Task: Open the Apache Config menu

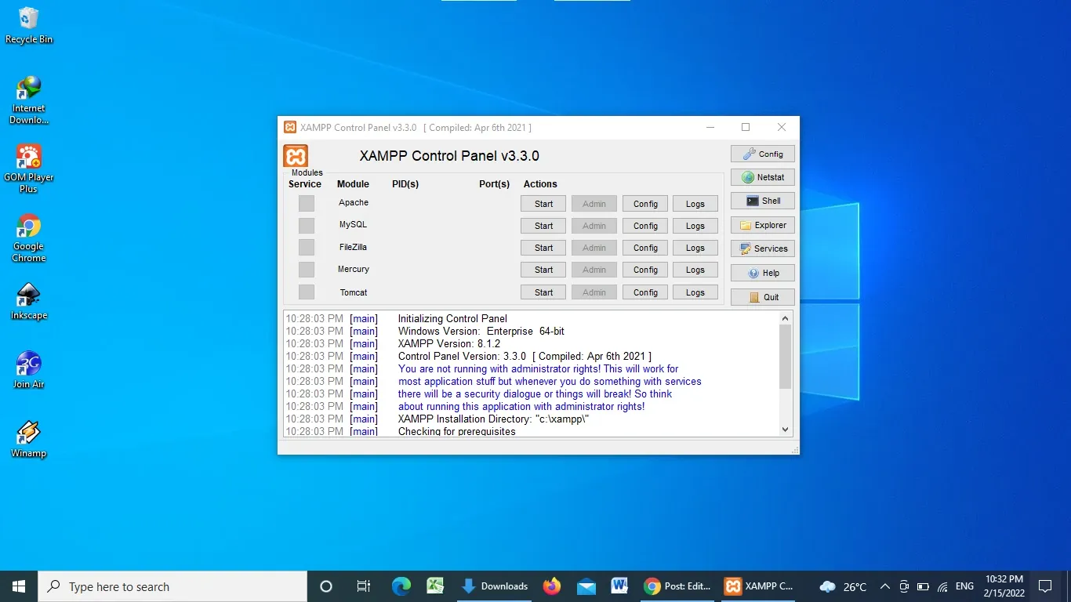Action: (x=645, y=204)
